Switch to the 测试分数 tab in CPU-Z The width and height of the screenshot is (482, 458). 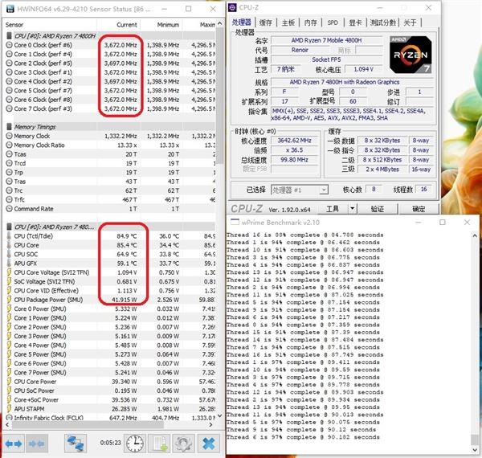coord(383,22)
